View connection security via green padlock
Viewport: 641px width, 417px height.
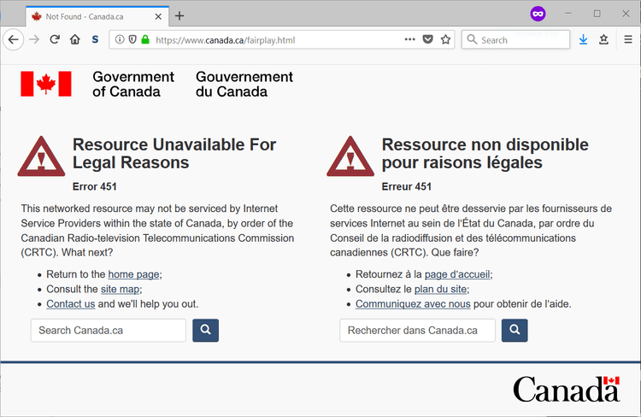pyautogui.click(x=145, y=39)
